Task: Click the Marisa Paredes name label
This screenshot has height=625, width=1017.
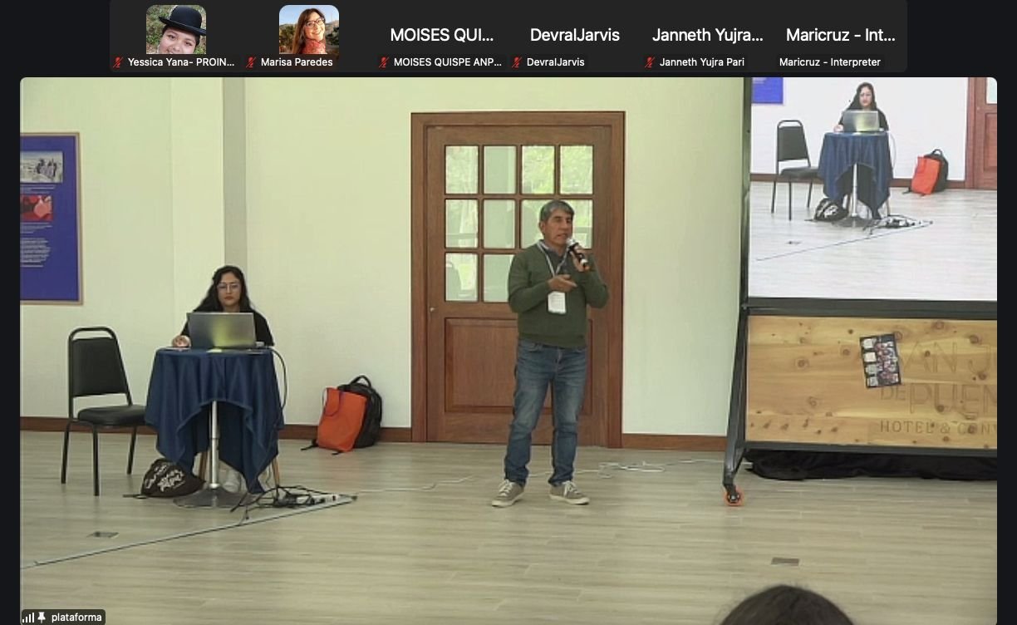Action: (297, 62)
